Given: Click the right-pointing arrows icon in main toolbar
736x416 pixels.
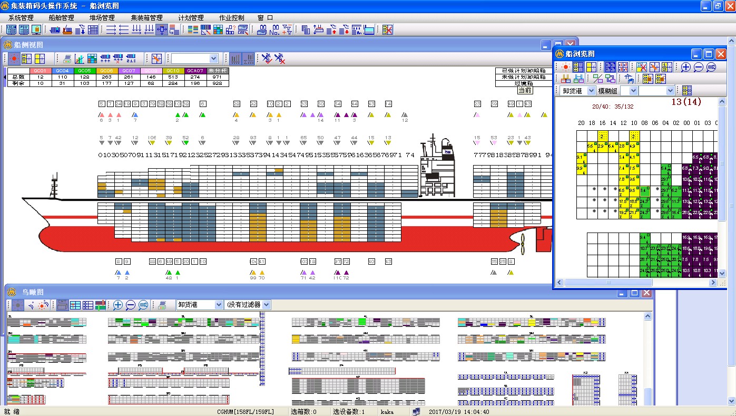Looking at the screenshot, I should [111, 30].
